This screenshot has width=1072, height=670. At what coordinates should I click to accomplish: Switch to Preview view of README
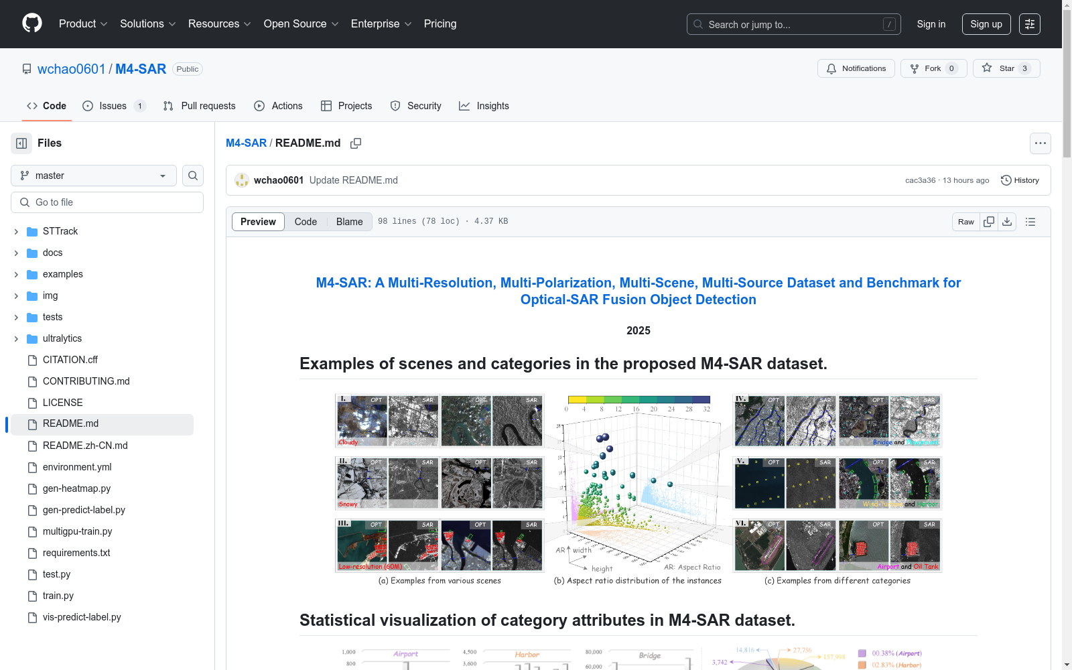pos(258,222)
